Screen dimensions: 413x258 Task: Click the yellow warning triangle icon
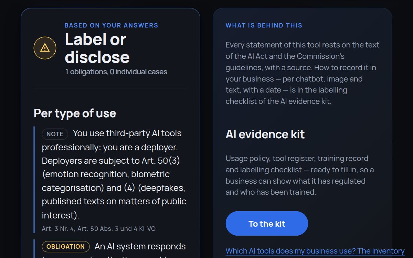[x=45, y=48]
